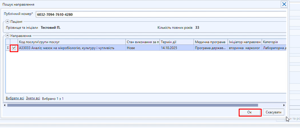The image size is (300, 128).
Task: Uncheck the A33033 referral row checkbox
Action: (x=14, y=48)
